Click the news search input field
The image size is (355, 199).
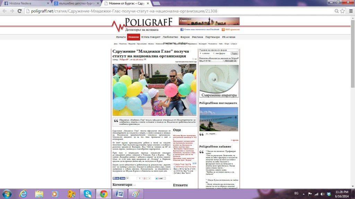(219, 50)
